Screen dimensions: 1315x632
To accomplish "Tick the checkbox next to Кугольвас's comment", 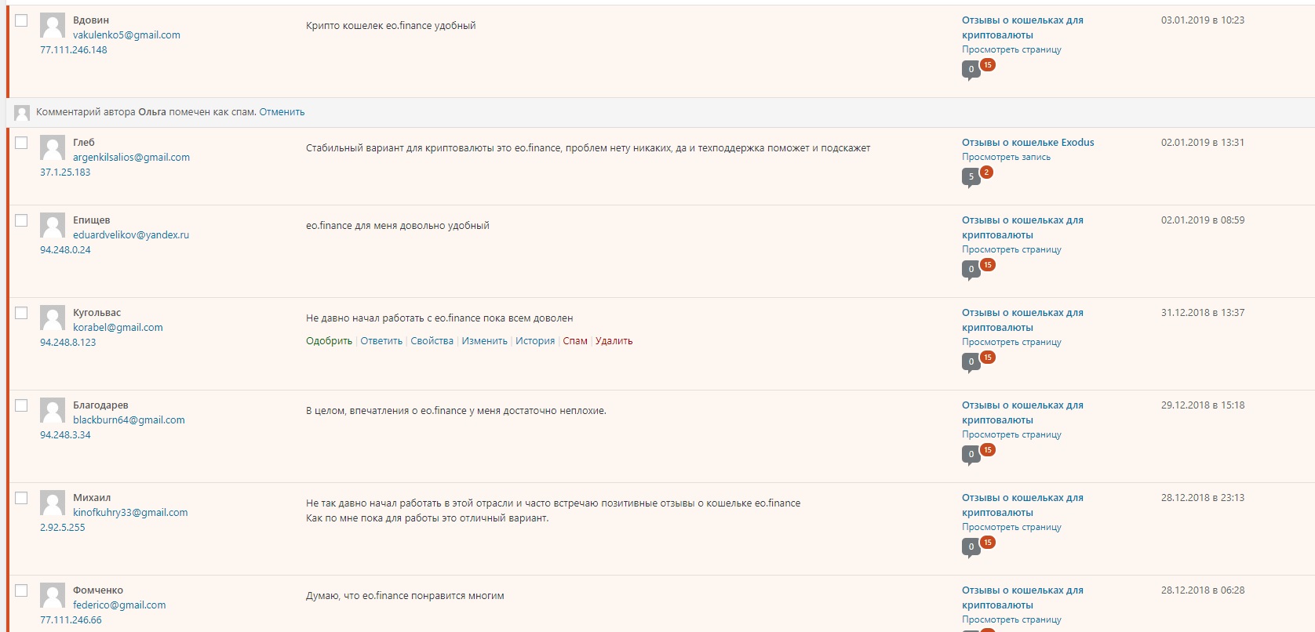I will coord(21,313).
